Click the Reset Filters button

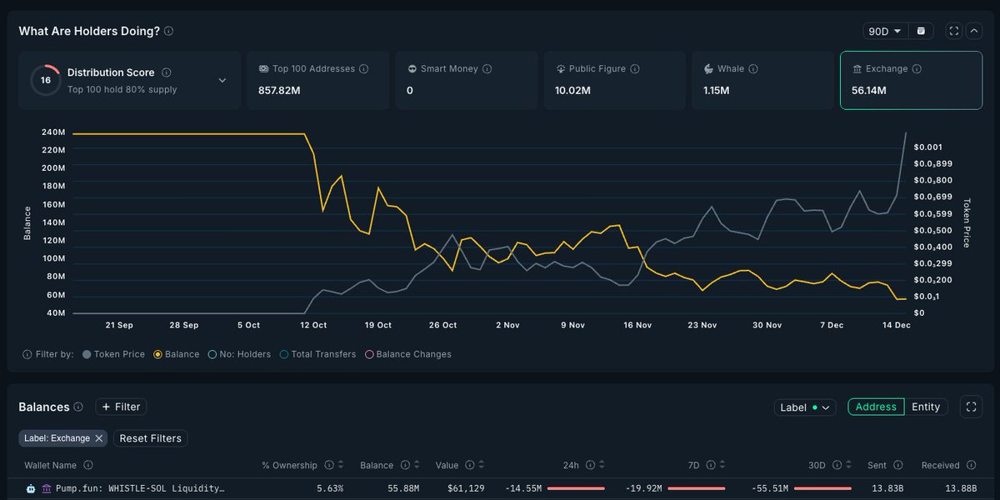(x=150, y=438)
